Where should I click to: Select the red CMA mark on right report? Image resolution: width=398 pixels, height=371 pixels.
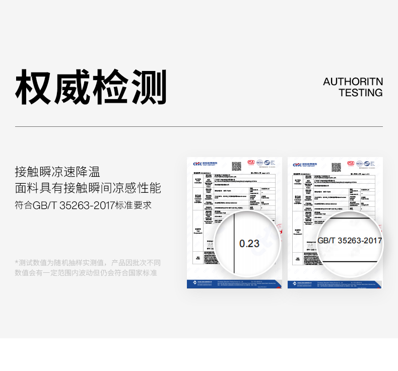pyautogui.click(x=351, y=163)
